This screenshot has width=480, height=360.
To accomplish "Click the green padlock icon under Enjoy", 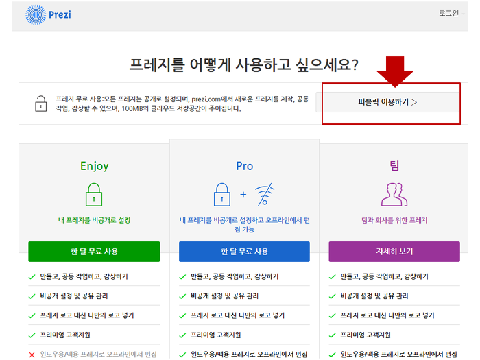I will pyautogui.click(x=94, y=194).
